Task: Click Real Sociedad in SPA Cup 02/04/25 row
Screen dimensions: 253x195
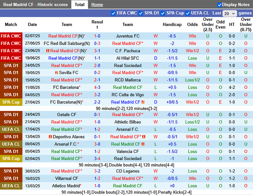Action: pyautogui.click(x=127, y=159)
